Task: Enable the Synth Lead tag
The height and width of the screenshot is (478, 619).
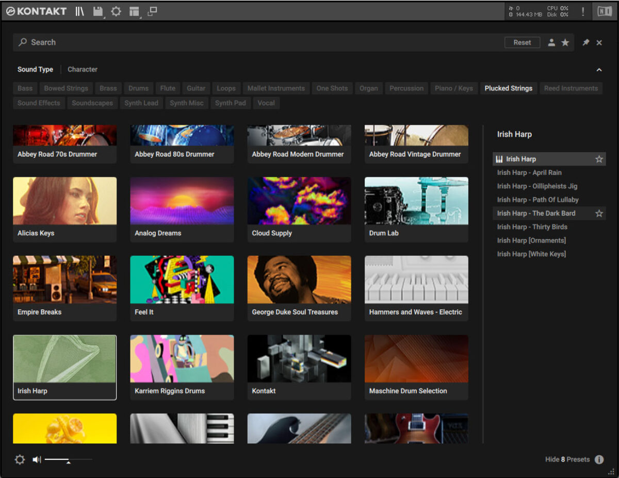Action: click(x=141, y=103)
